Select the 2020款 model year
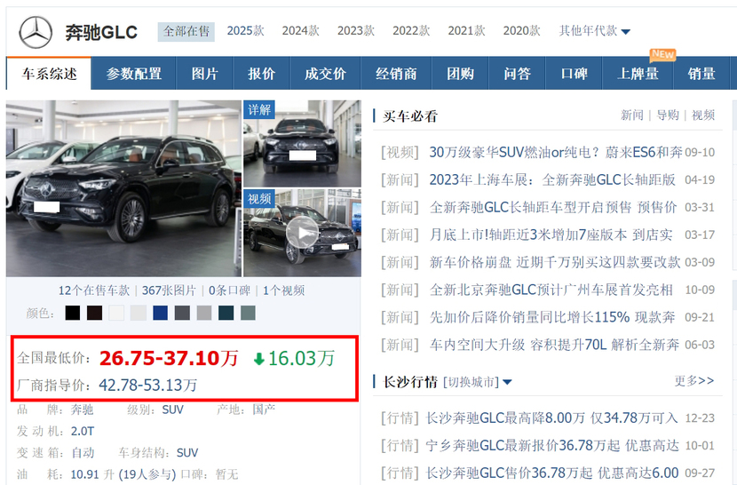Screen dimensions: 737x485 coord(522,31)
